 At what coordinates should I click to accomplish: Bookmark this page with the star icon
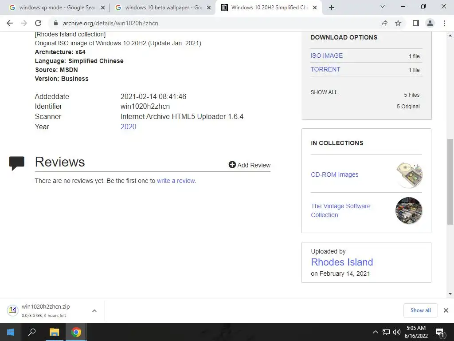pos(398,23)
